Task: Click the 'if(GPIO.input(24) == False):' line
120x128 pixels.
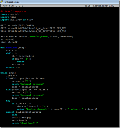Action: [x=26, y=79]
